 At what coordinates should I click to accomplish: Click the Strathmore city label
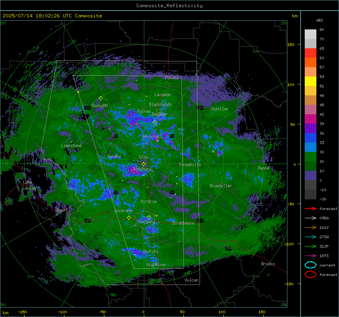coord(183,223)
